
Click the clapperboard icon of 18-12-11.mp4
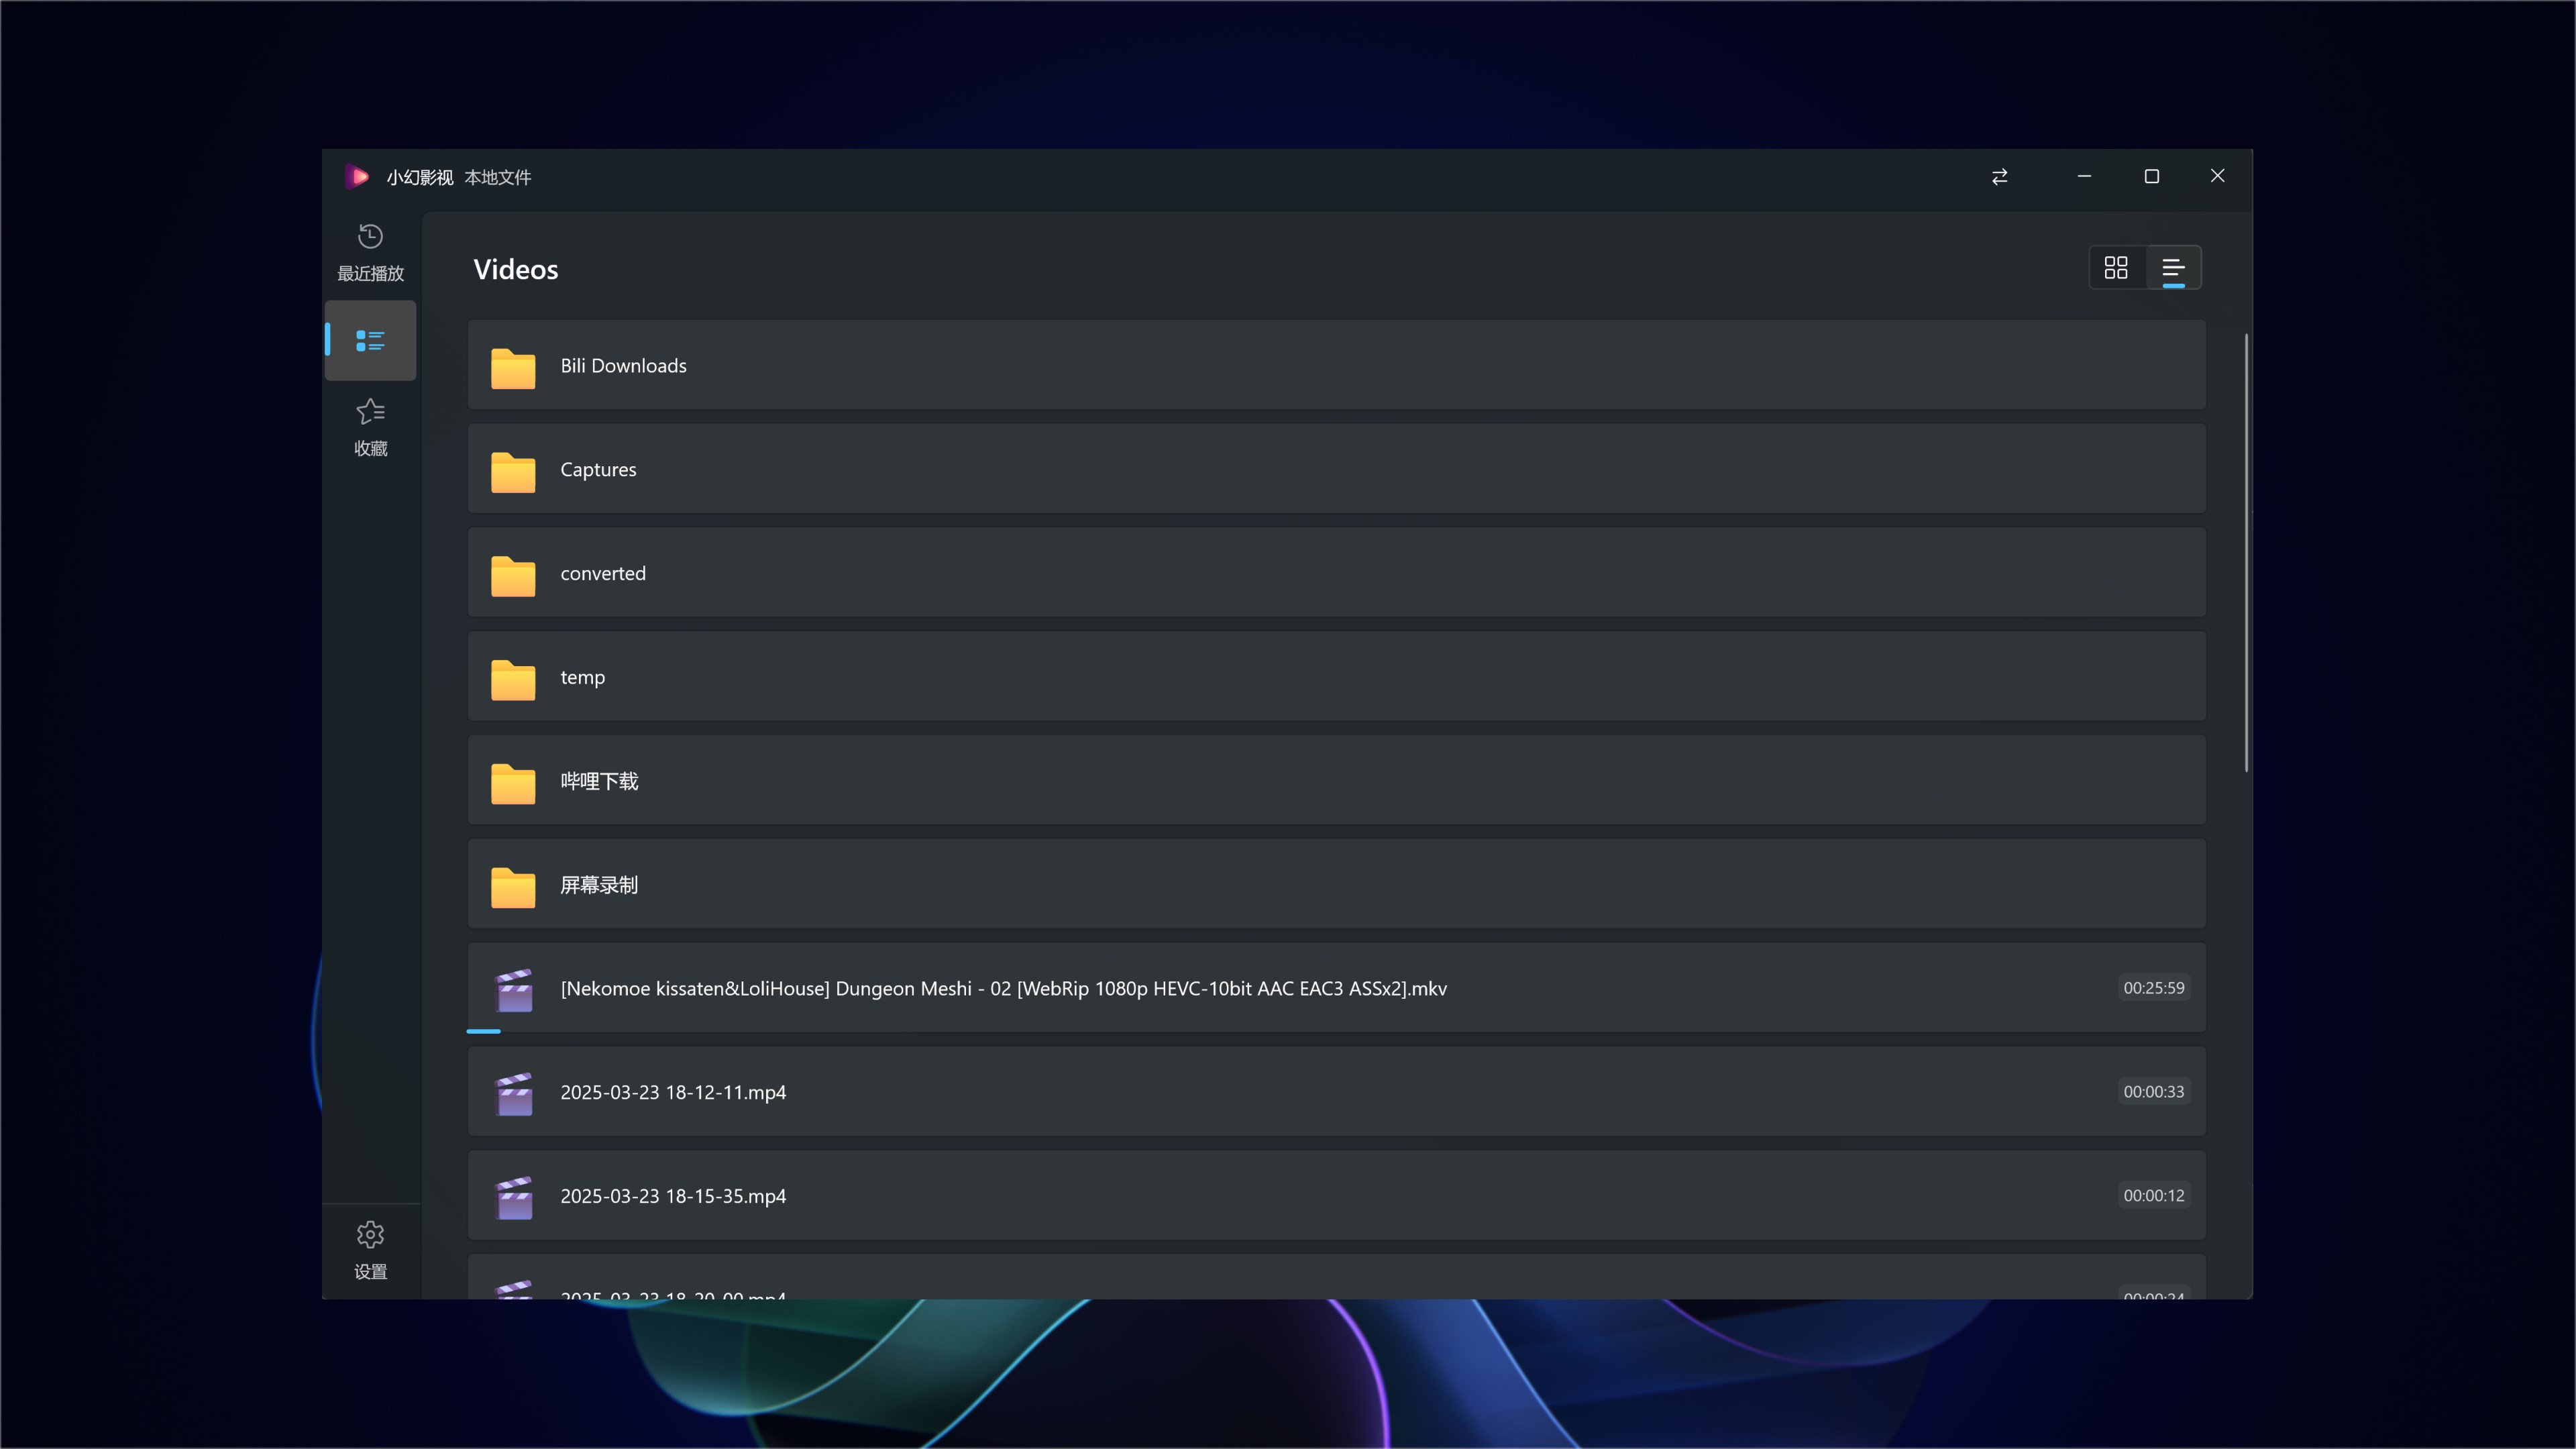(514, 1093)
